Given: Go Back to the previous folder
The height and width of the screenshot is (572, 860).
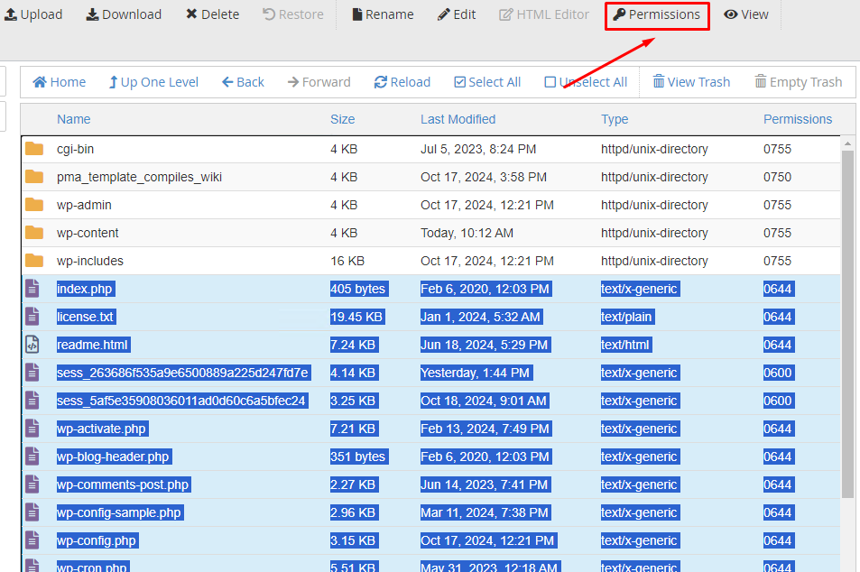Looking at the screenshot, I should pos(243,82).
